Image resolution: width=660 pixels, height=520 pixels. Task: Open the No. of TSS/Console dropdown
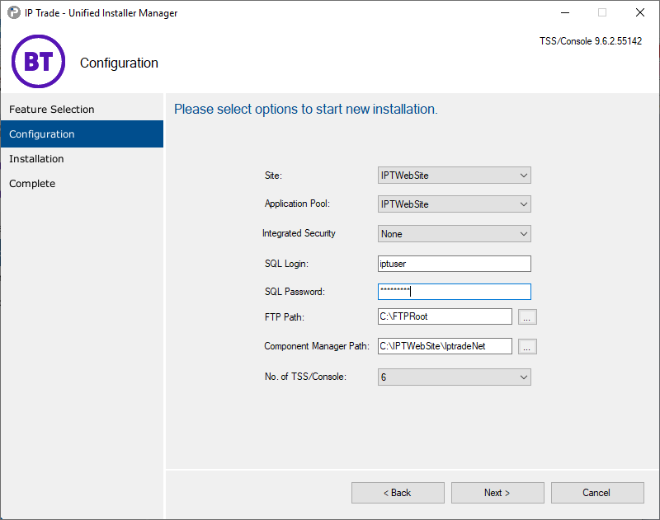coord(522,377)
